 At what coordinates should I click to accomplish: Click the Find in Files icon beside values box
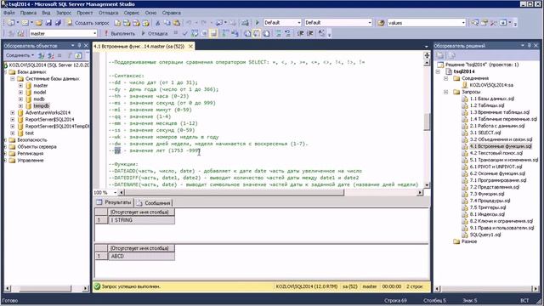[x=381, y=23]
